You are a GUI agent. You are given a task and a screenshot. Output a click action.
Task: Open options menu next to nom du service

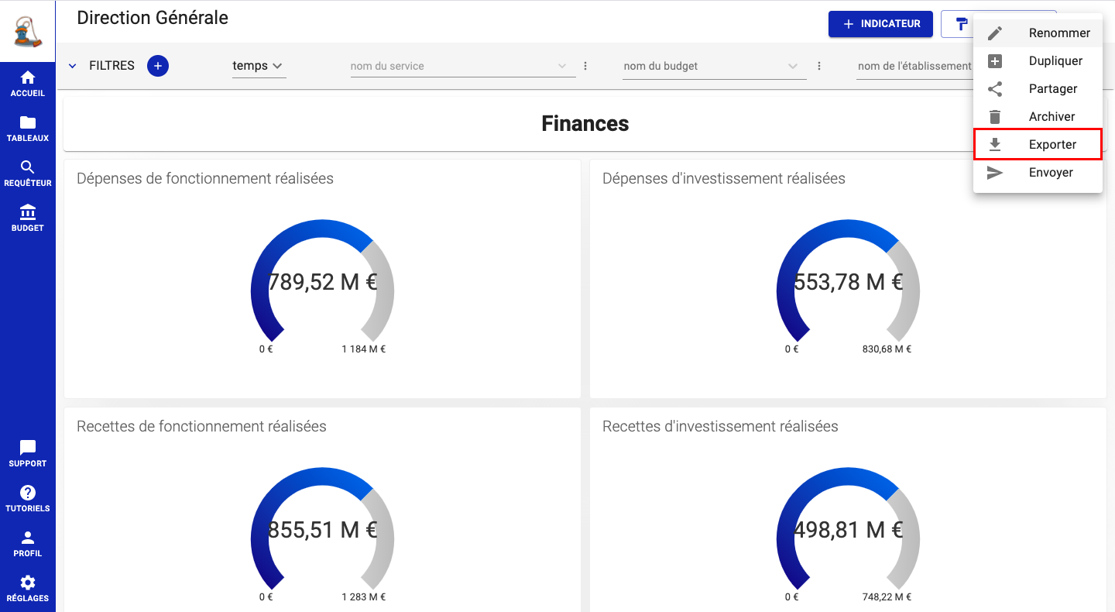[585, 67]
